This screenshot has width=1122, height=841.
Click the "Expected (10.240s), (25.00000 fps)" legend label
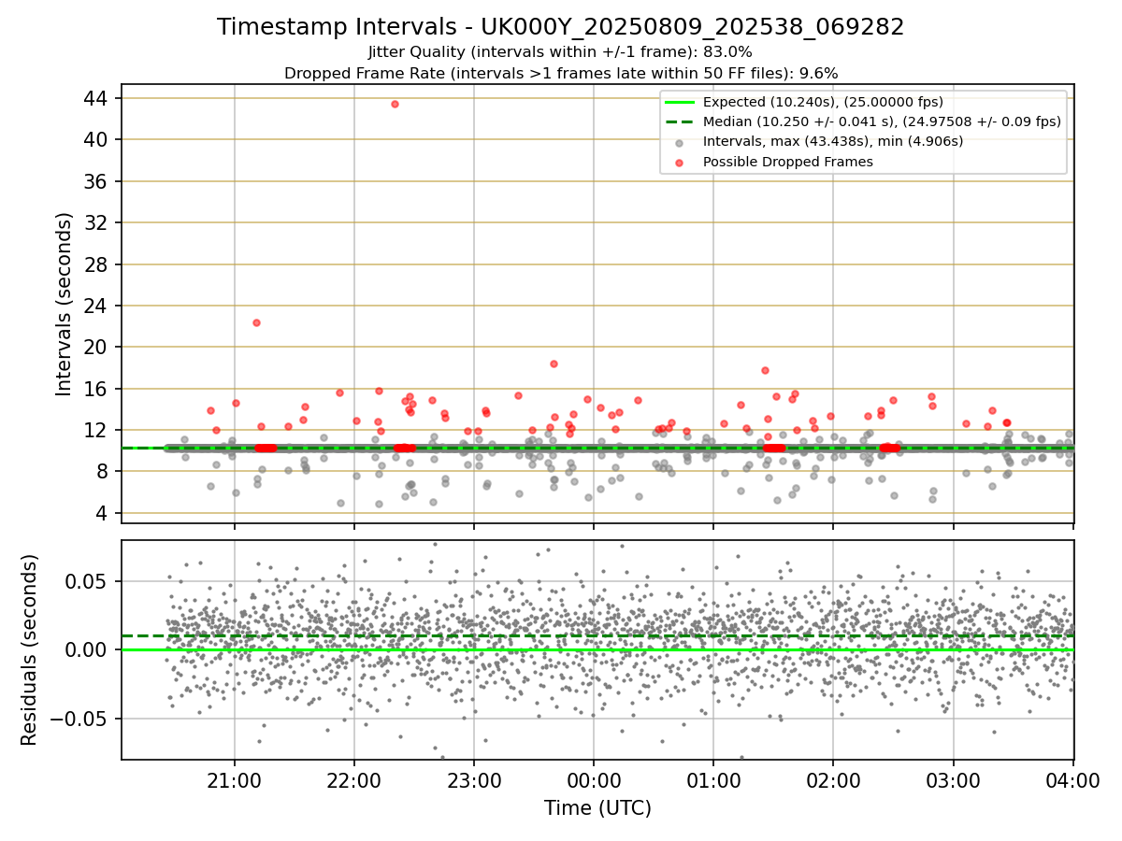tap(823, 102)
